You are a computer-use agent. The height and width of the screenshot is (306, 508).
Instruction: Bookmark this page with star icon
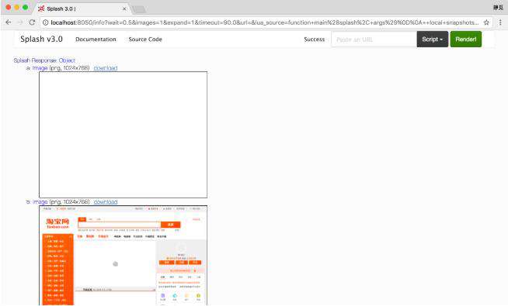486,22
